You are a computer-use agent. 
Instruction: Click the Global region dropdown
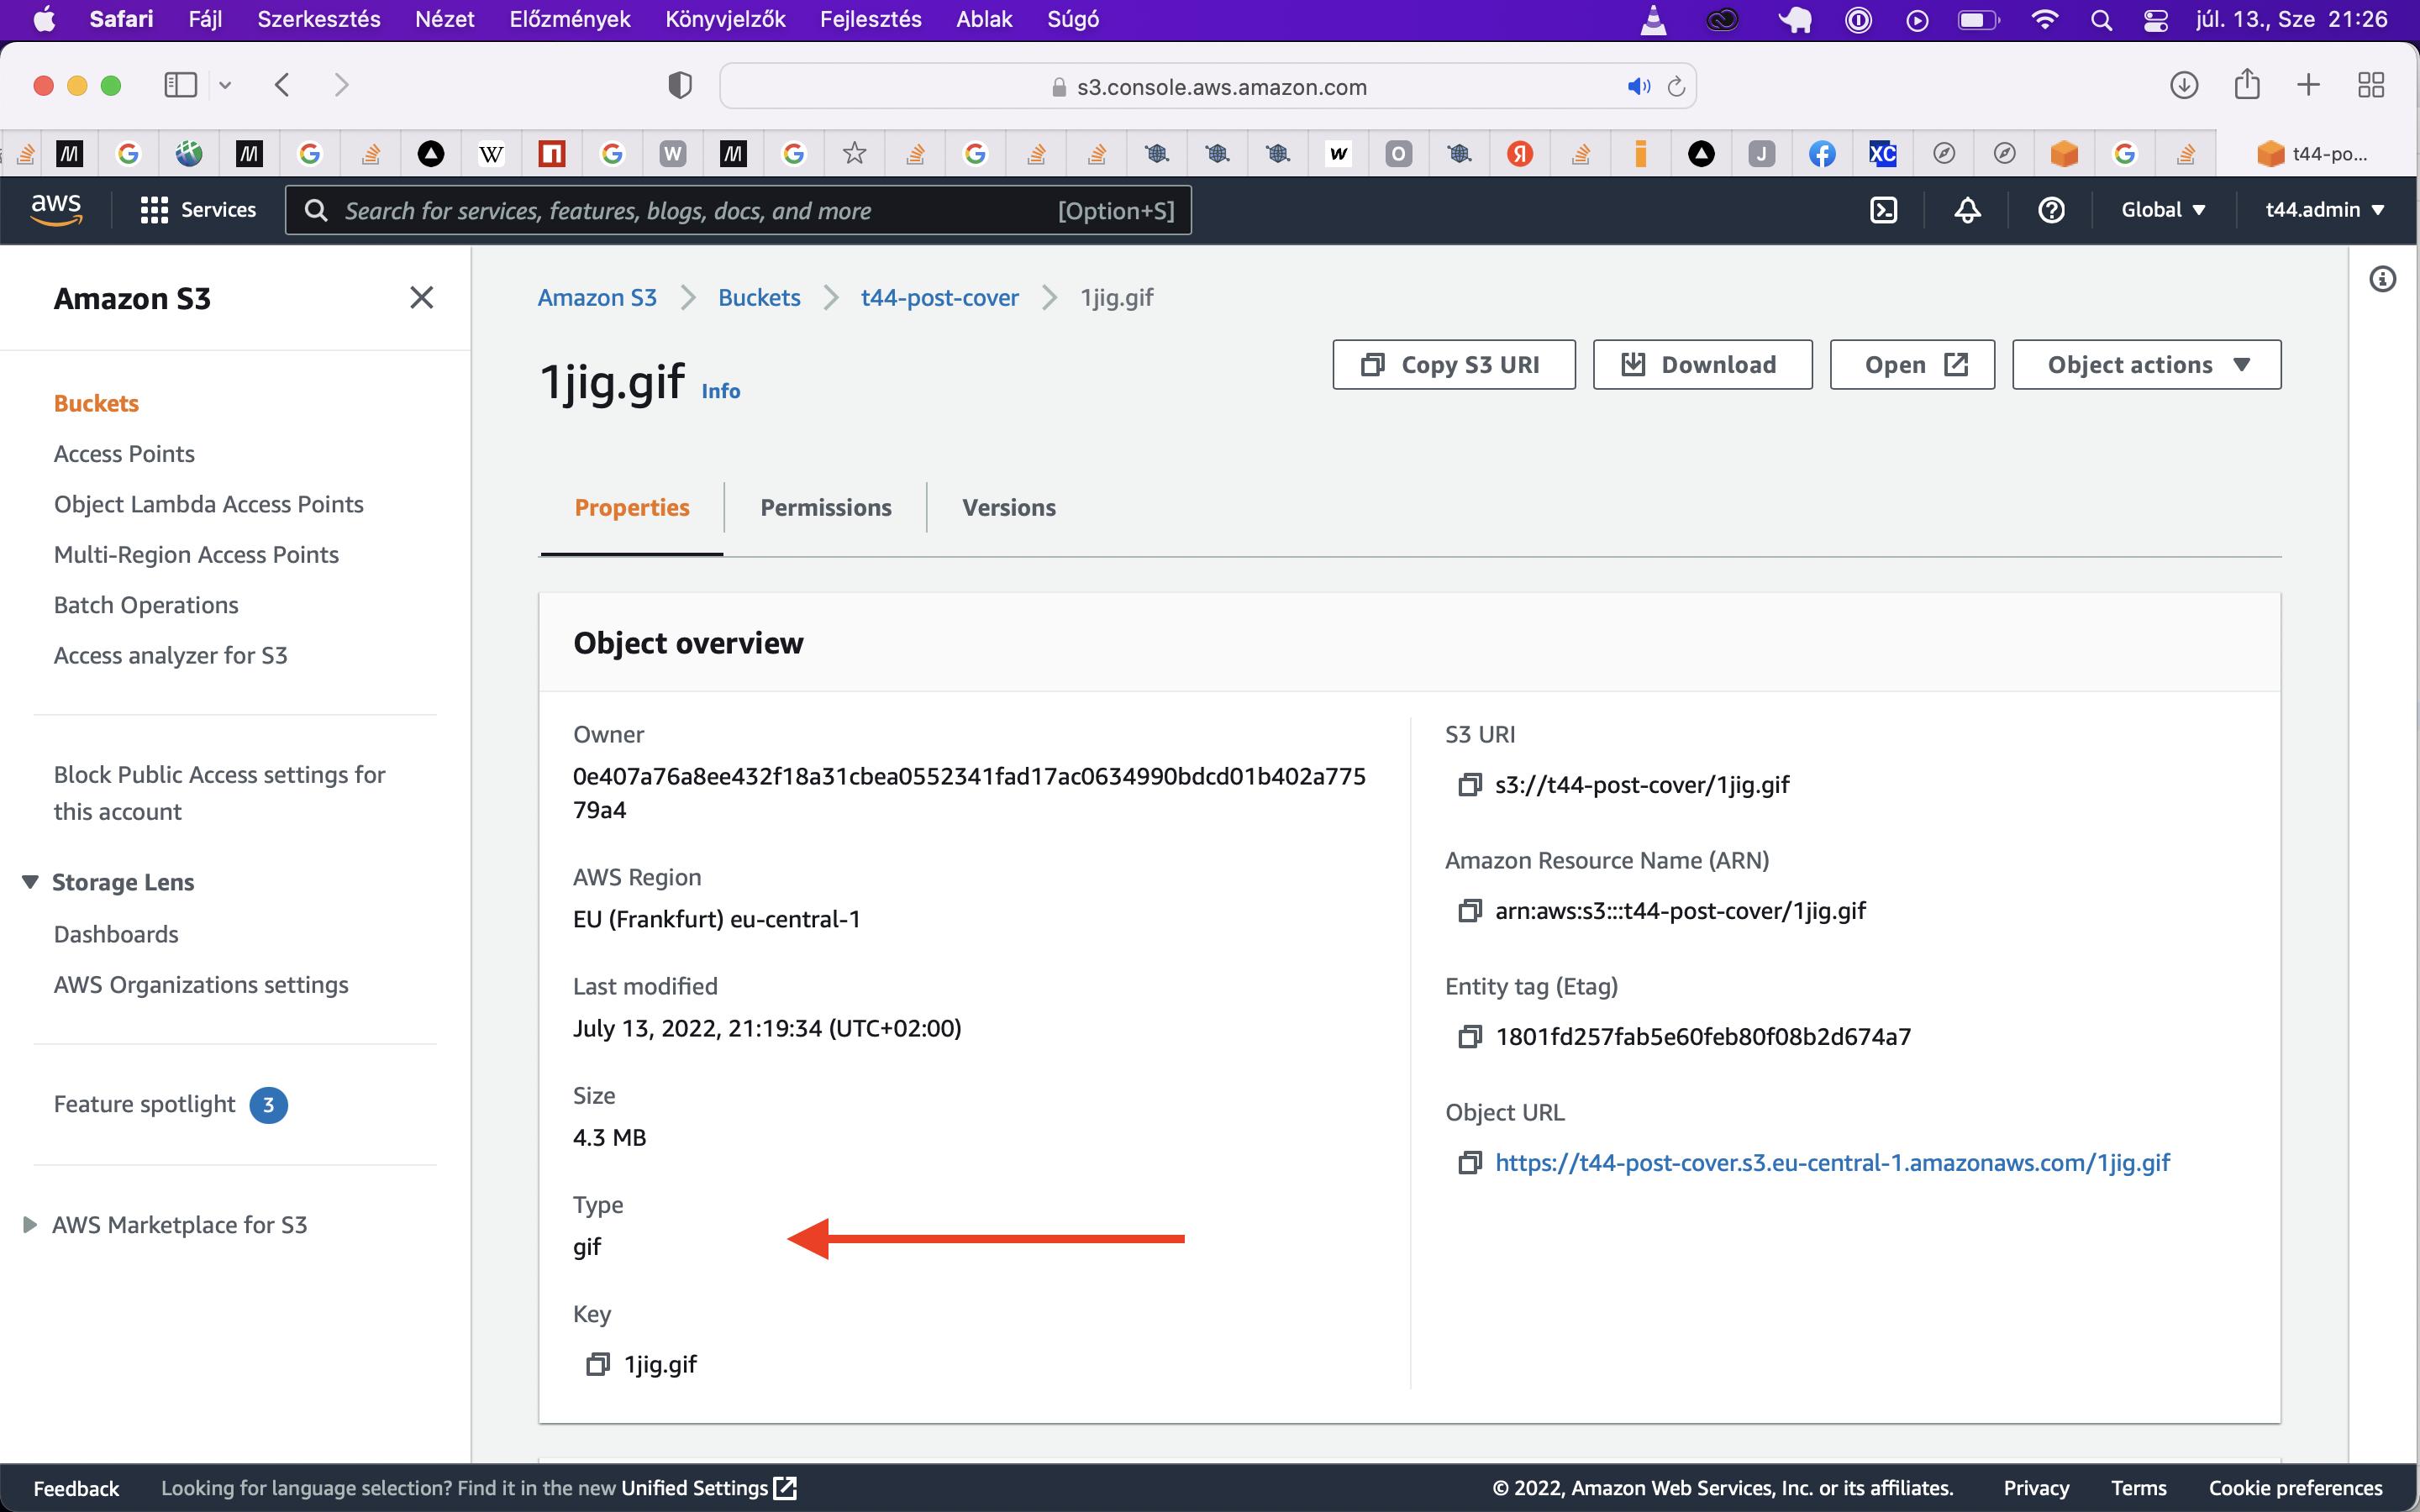tap(2162, 209)
